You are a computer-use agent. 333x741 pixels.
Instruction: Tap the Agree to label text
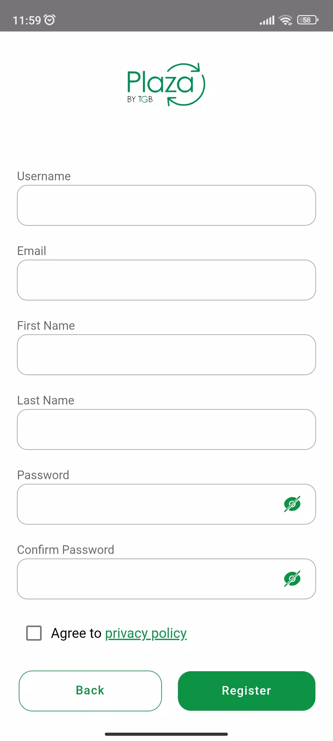76,633
